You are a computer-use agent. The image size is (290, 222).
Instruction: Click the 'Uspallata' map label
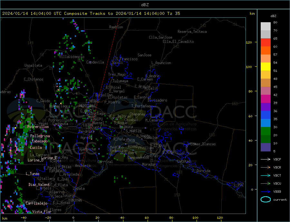pyautogui.click(x=33, y=65)
